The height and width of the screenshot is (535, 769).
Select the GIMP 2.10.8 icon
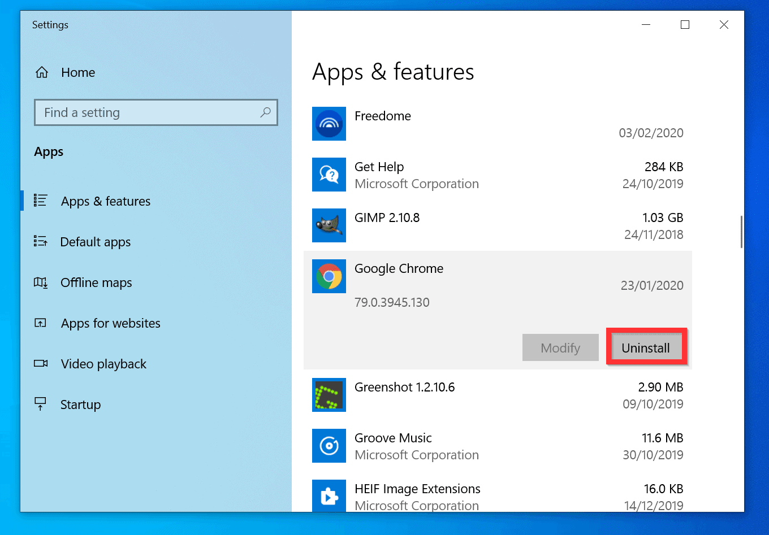coord(329,225)
